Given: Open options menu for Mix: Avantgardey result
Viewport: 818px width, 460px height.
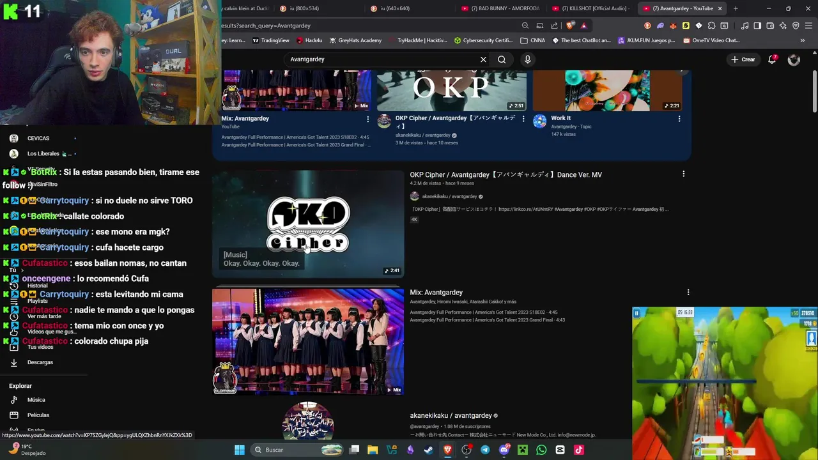Looking at the screenshot, I should [x=688, y=292].
